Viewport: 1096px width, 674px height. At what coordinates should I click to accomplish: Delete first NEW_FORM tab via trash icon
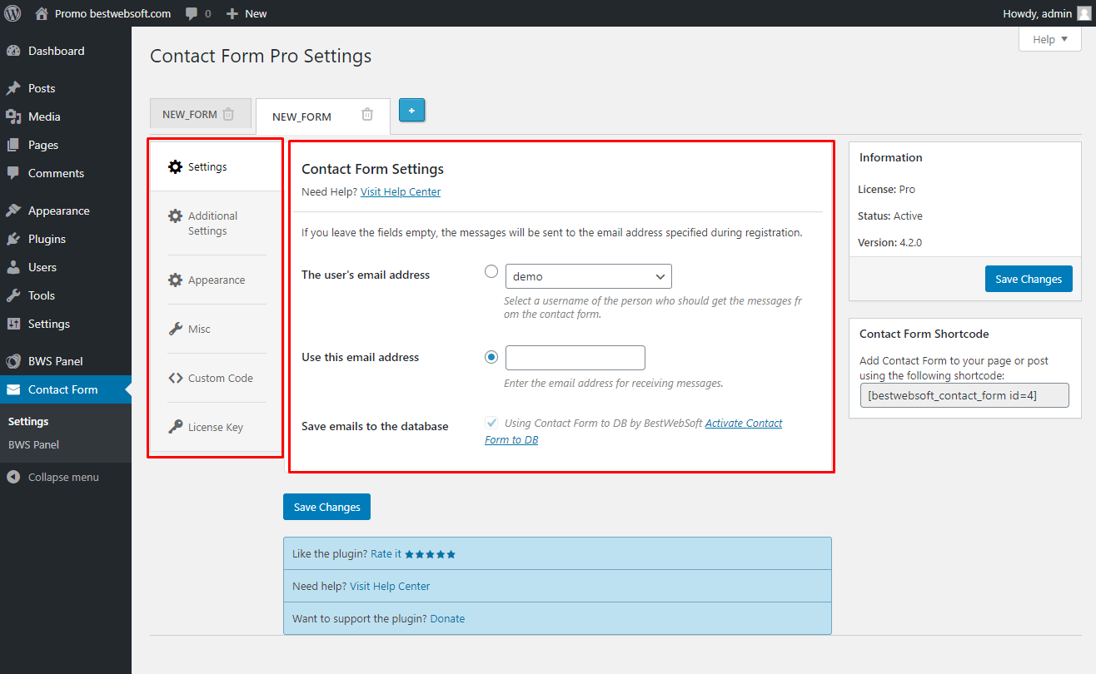[x=228, y=114]
